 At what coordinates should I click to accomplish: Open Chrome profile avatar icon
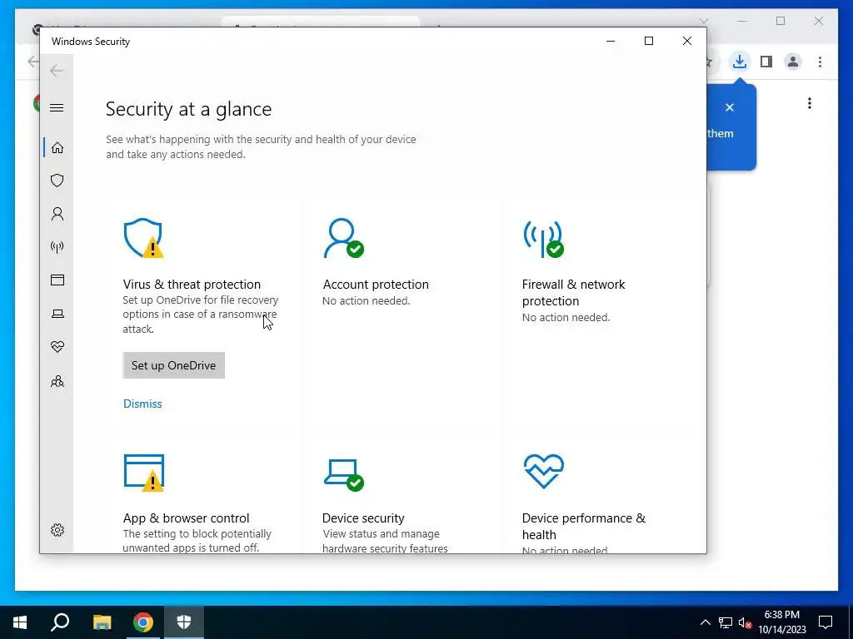pos(793,62)
